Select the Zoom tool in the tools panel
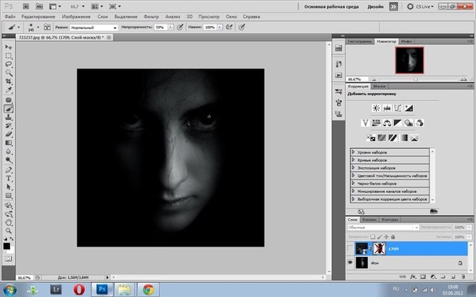The height and width of the screenshot is (297, 476). [9, 231]
